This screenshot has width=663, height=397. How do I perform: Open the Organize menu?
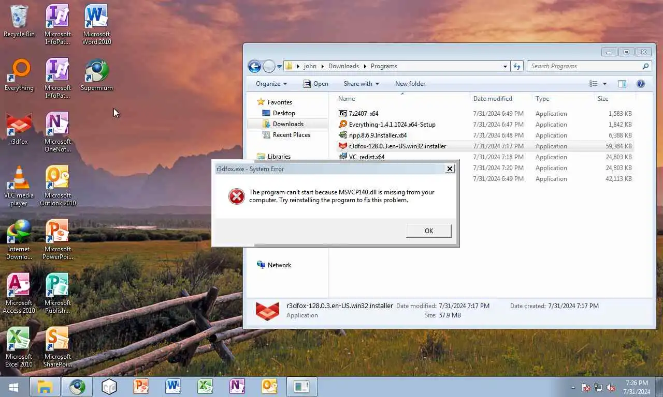point(271,84)
